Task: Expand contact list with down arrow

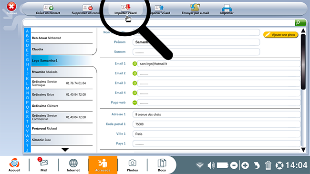Action: tap(65, 150)
